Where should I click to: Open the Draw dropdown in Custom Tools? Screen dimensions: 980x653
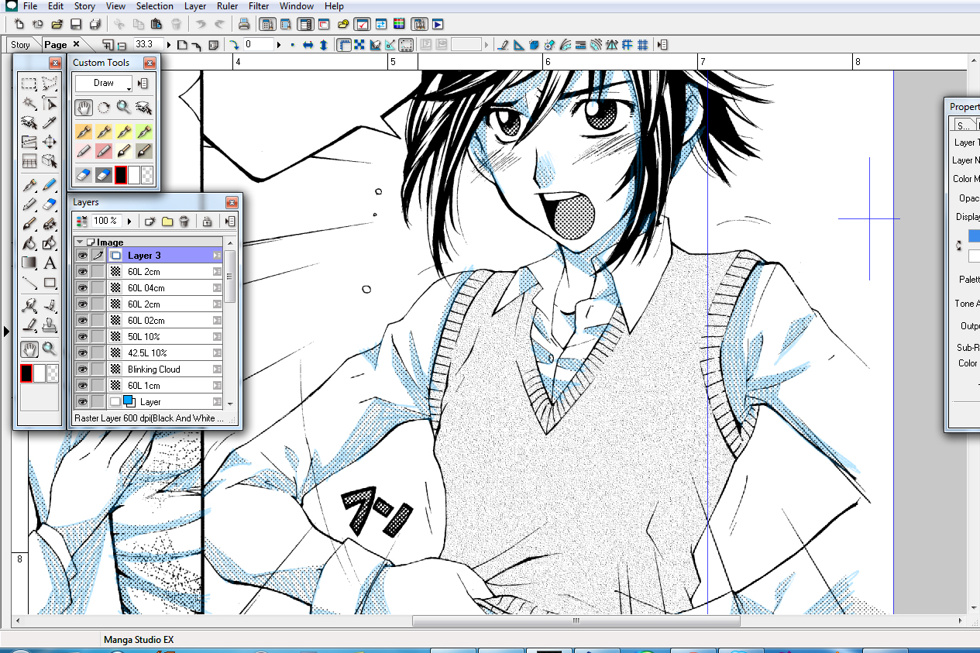pos(104,84)
